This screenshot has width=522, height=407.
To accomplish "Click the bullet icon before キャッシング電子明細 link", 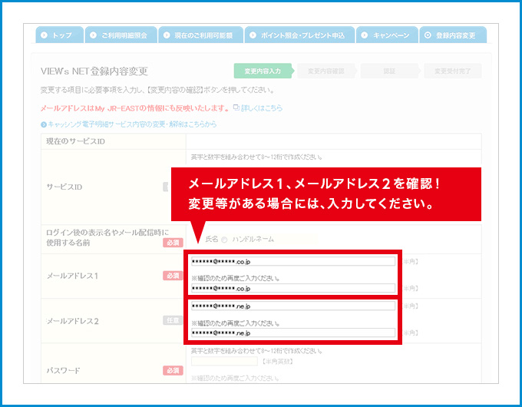I will pos(44,124).
